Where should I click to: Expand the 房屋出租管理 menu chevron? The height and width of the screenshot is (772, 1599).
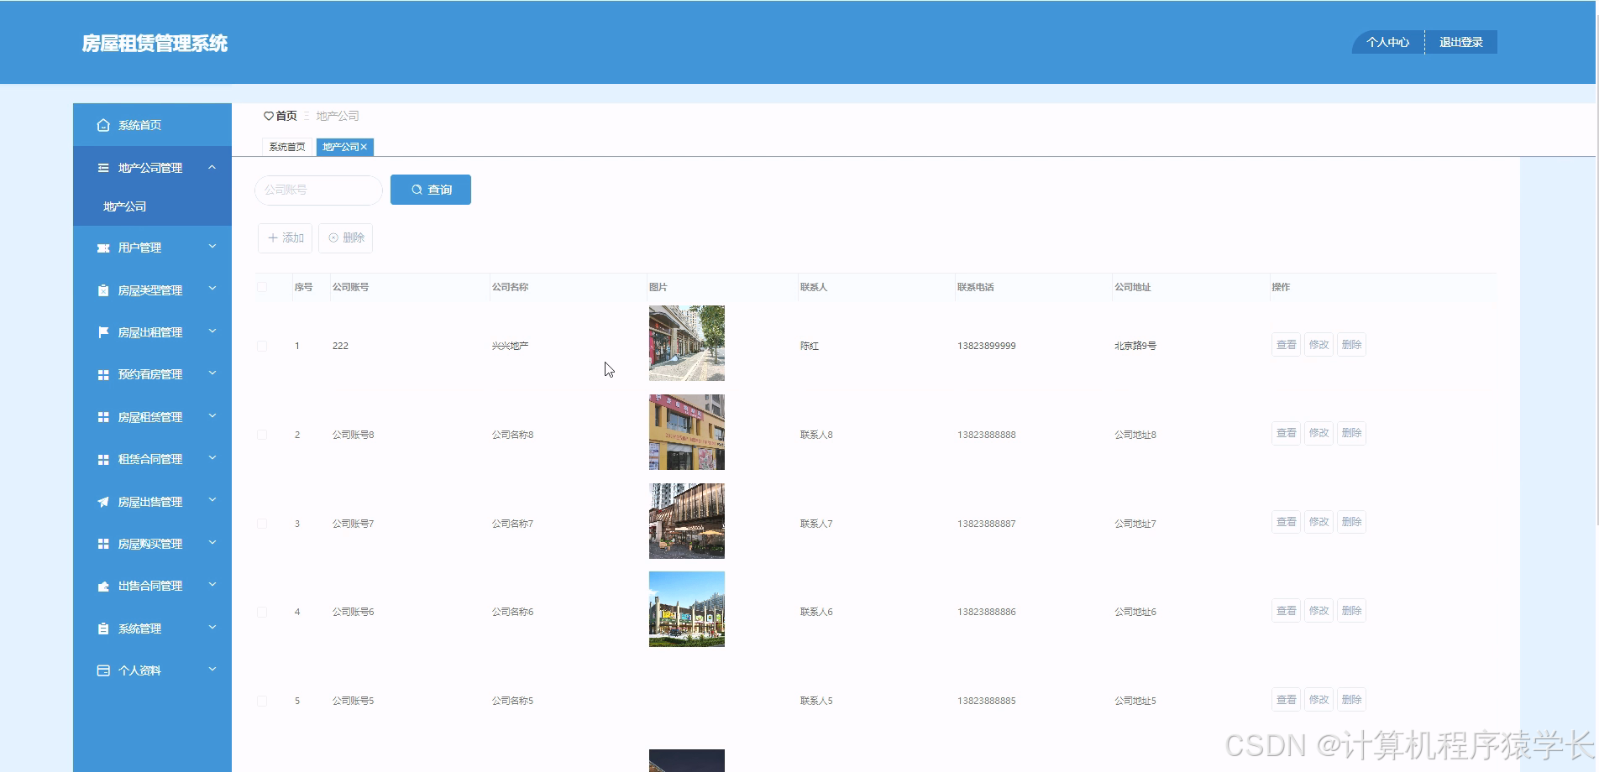[212, 331]
